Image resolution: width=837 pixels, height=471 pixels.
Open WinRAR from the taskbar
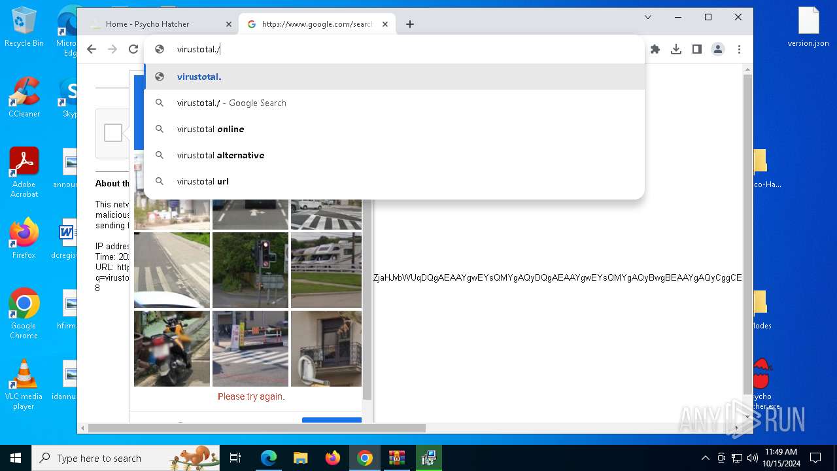pyautogui.click(x=397, y=458)
